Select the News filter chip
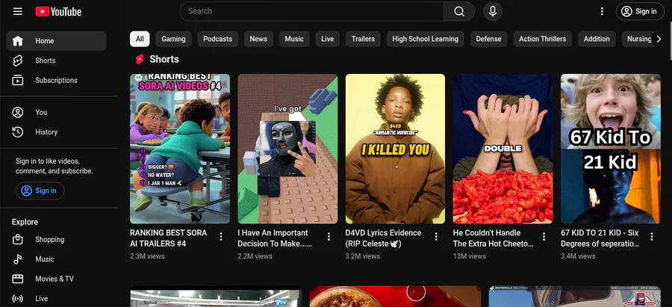Screen dimensions: 672x307 click(258, 39)
